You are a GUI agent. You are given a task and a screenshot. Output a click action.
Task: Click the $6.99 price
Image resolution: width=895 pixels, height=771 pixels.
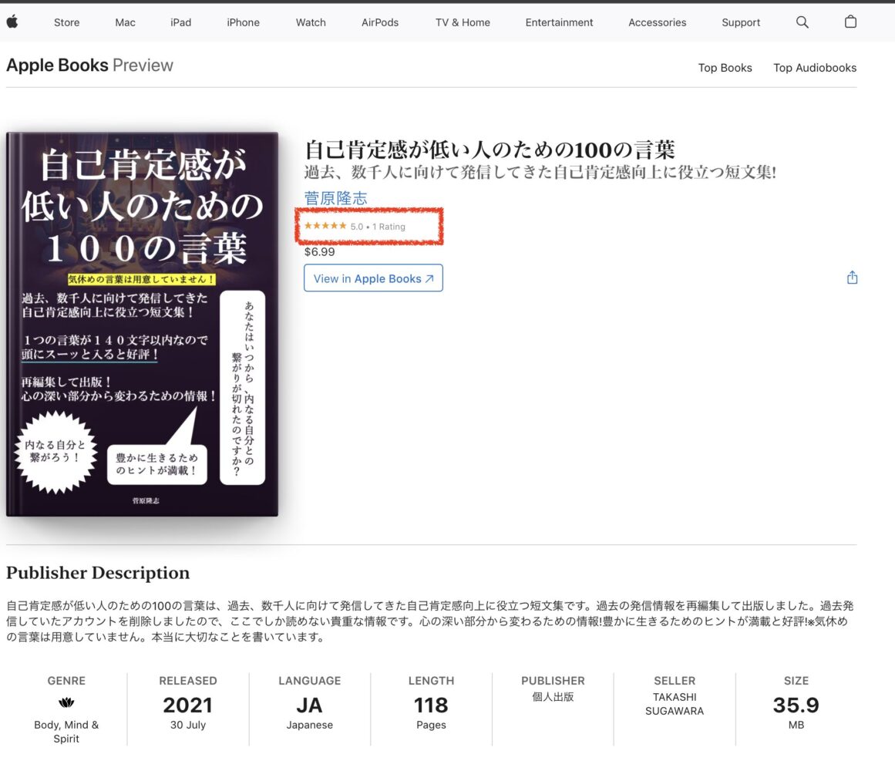pyautogui.click(x=320, y=251)
